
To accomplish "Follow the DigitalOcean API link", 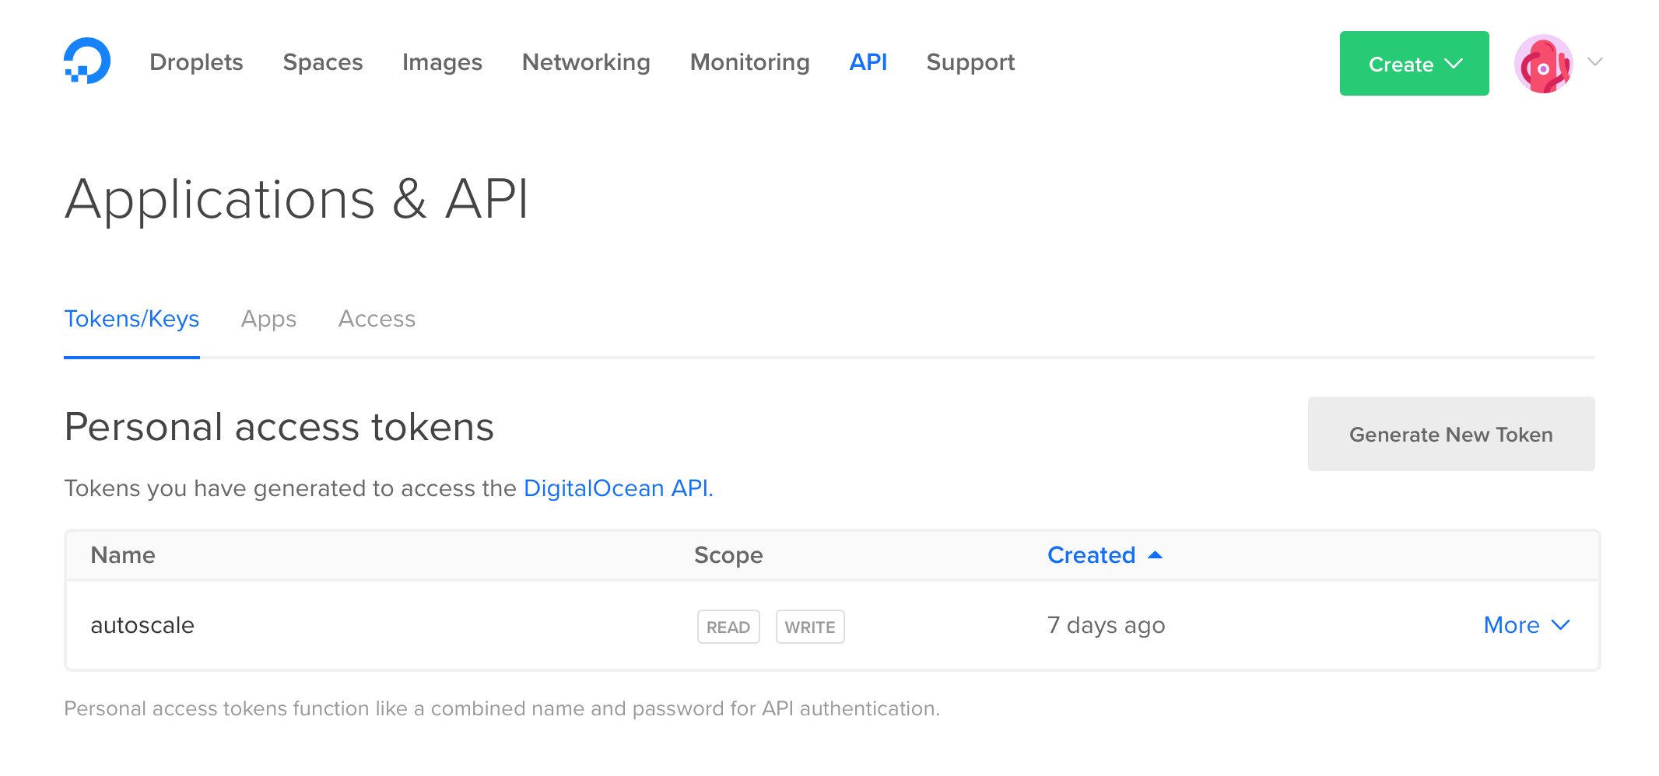I will (619, 488).
